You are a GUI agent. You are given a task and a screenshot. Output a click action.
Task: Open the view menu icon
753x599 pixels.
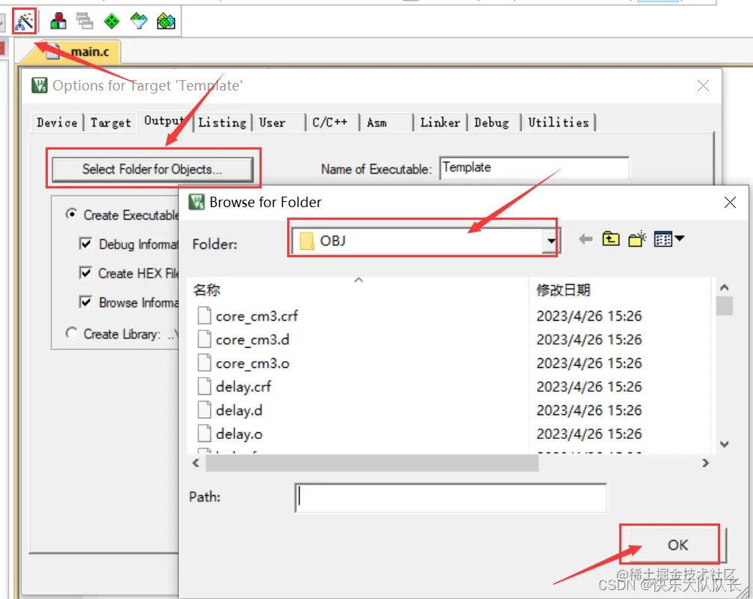669,239
